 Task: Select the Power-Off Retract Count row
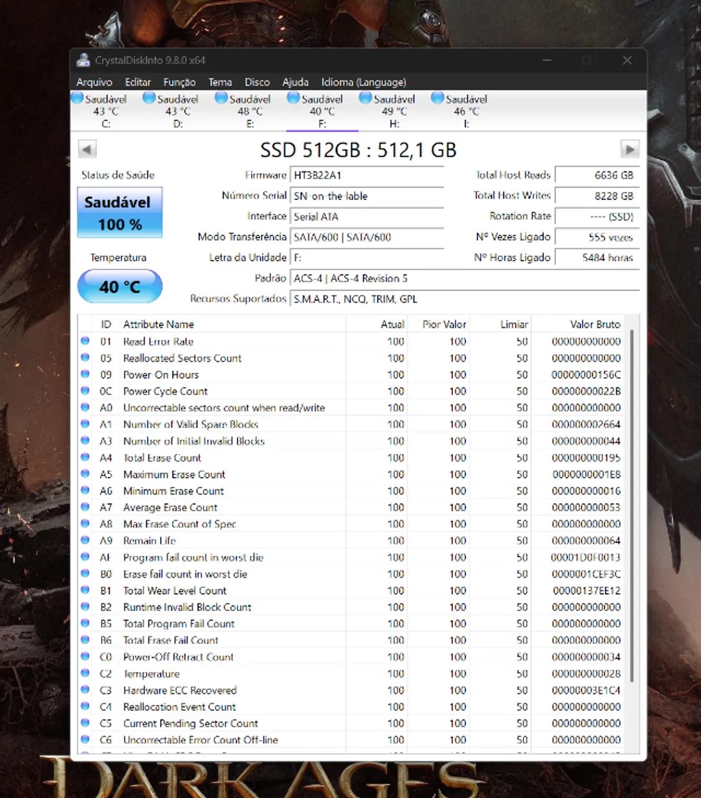350,656
